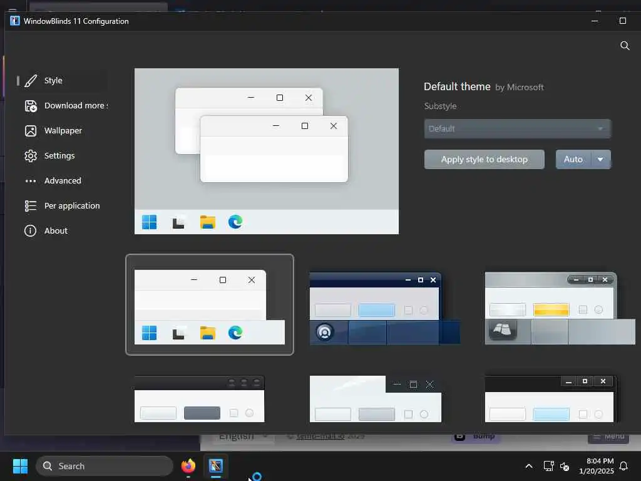Click the Default theme title text
The height and width of the screenshot is (481, 641).
click(x=457, y=86)
